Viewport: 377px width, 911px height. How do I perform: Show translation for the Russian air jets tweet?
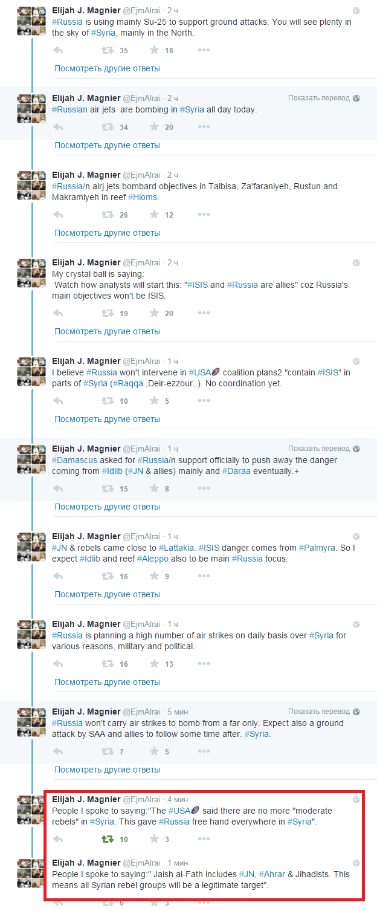pos(319,98)
